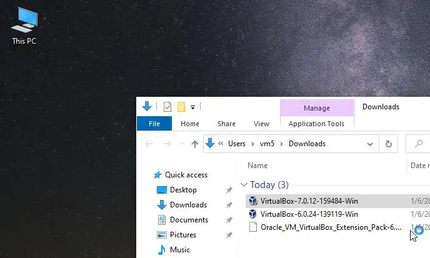Refresh the Downloads folder
The height and width of the screenshot is (258, 430).
388,144
